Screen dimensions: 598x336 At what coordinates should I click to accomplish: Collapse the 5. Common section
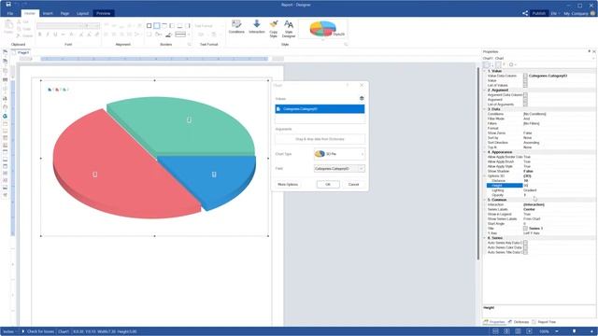coord(485,200)
